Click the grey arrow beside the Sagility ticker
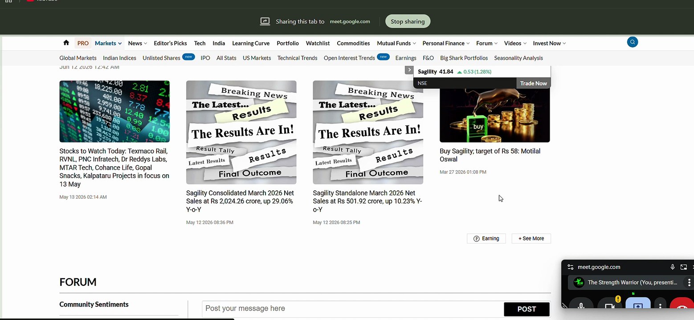This screenshot has height=320, width=694. click(x=409, y=70)
